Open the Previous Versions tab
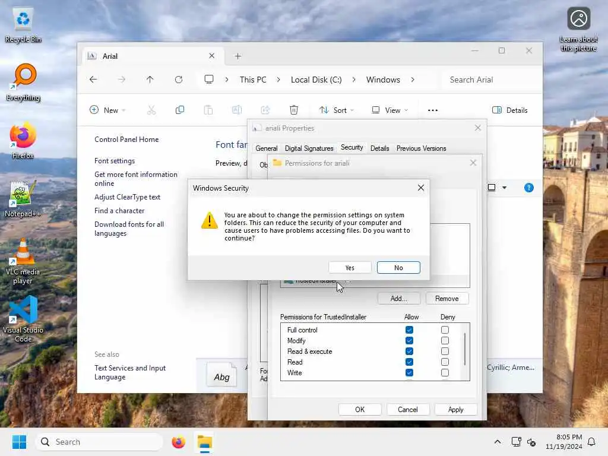Image resolution: width=608 pixels, height=456 pixels. 421,148
